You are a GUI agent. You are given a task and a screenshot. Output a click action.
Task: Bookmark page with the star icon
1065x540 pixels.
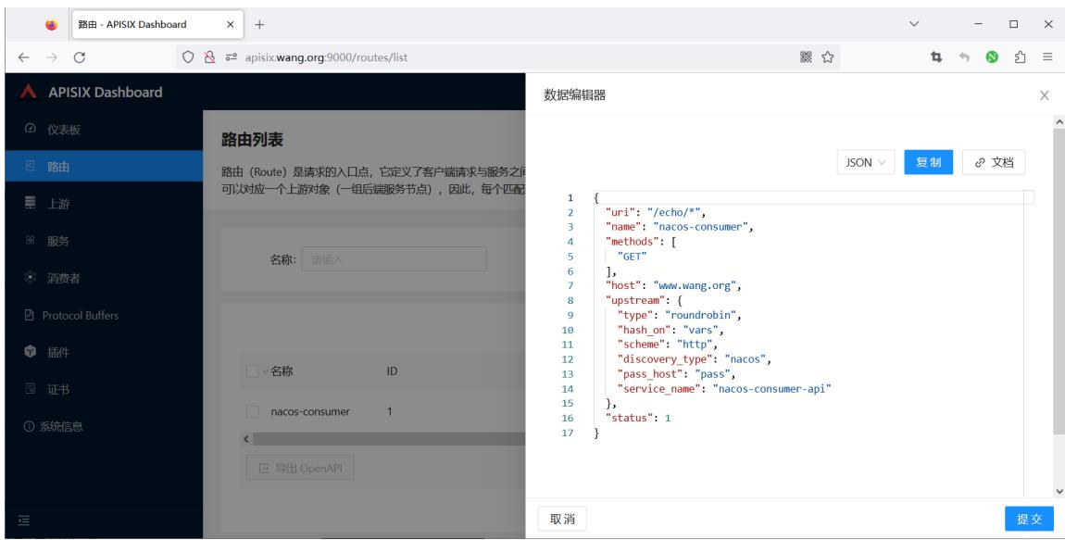[x=827, y=57]
